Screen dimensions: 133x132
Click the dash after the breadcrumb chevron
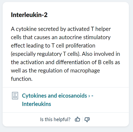coord(92,96)
